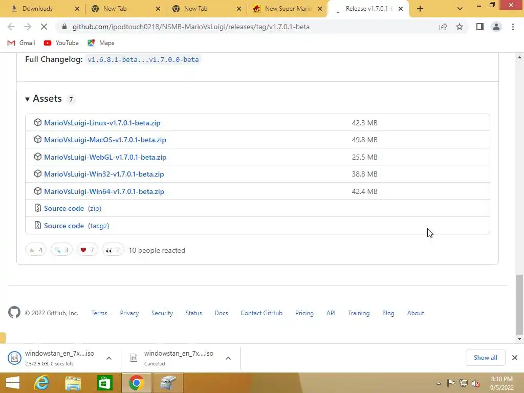Toggle rocket reaction with 3
This screenshot has width=524, height=393.
(x=61, y=250)
